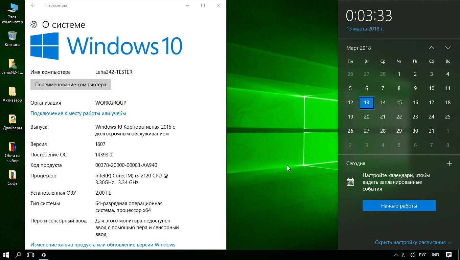Select the Обои на выбор icon
Screen dimensions: 460x260
tap(12, 152)
